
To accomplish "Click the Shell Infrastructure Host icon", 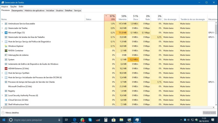I will point(6,104).
